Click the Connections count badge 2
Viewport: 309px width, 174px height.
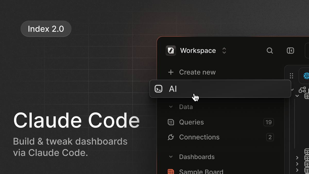(x=270, y=137)
